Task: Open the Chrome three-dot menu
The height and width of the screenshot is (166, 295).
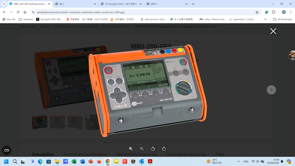Action: (291, 12)
